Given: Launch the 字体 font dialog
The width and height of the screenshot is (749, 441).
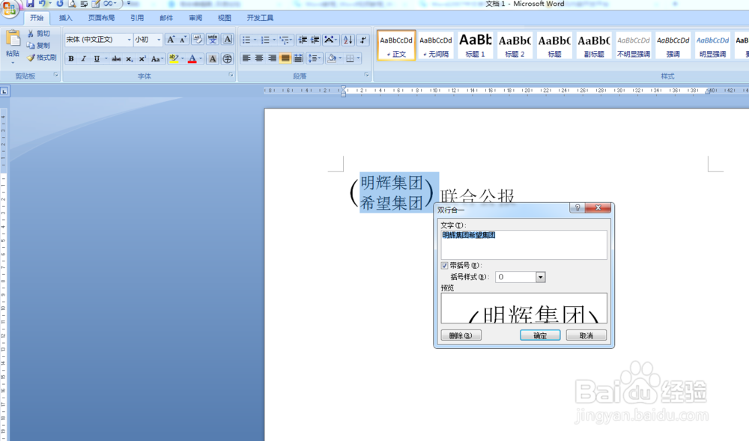Looking at the screenshot, I should click(231, 75).
